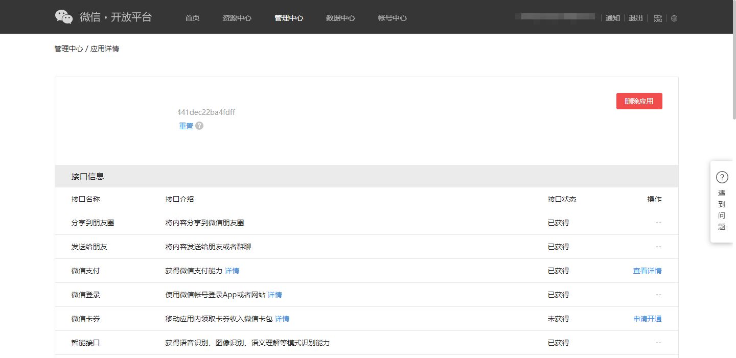
Task: Click the 遇到问题 question mark icon
Action: (722, 177)
